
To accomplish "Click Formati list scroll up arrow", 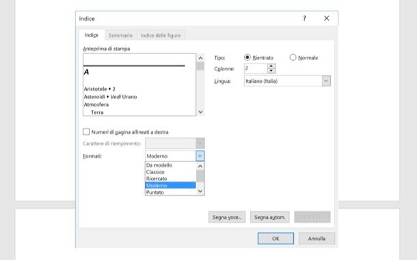I will tap(200, 166).
